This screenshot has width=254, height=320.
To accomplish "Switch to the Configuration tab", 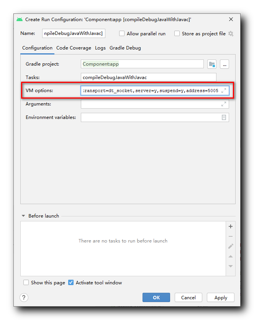I will tap(37, 48).
